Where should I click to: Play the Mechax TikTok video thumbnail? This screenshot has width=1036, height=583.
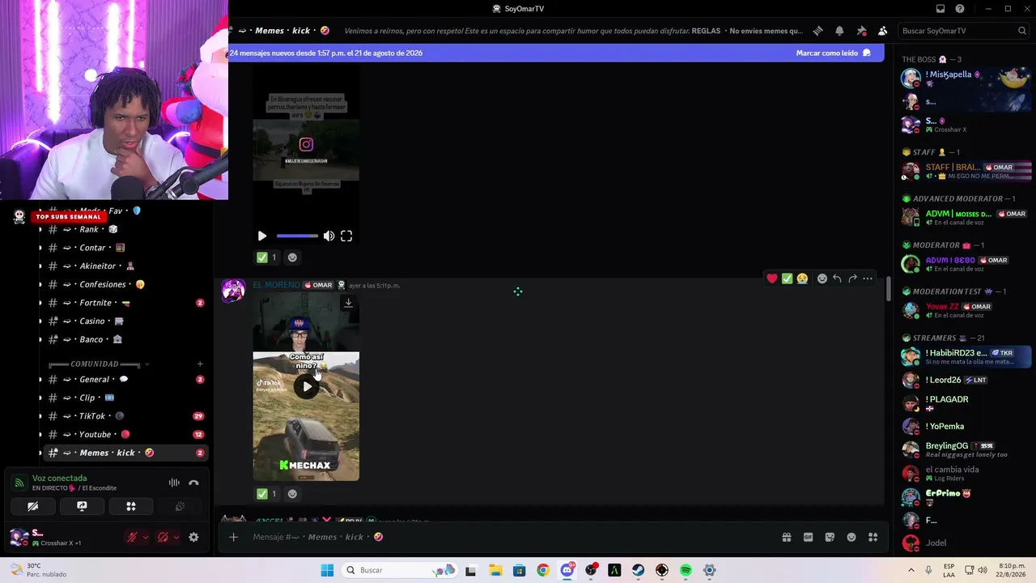click(307, 386)
